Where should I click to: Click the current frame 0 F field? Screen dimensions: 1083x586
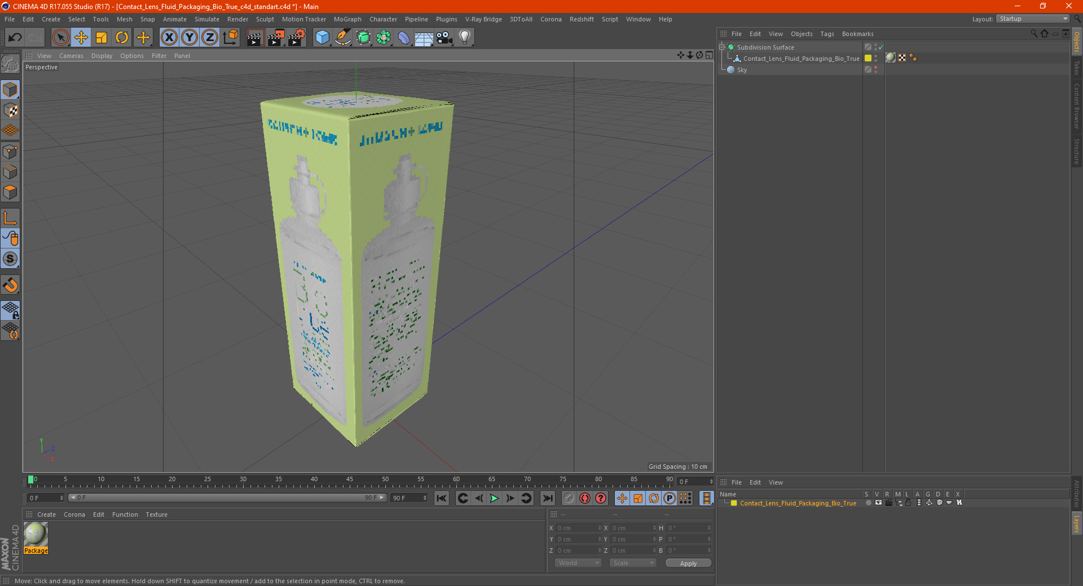coord(45,498)
